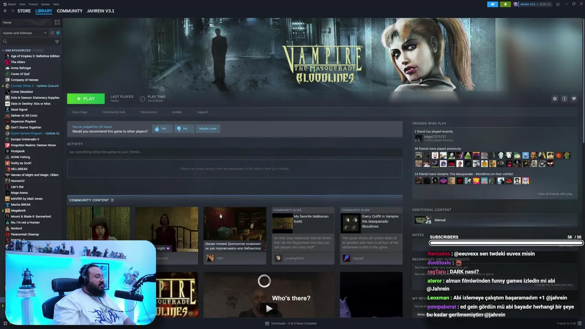Open My favorite Malkavian build guide
The height and width of the screenshot is (329, 585).
[x=303, y=236]
